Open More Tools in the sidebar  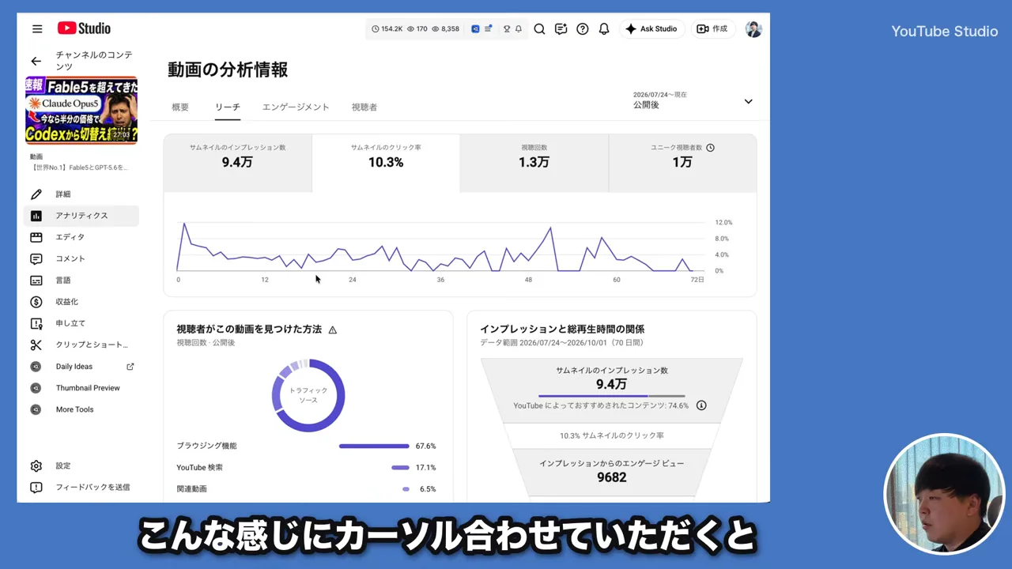point(81,409)
